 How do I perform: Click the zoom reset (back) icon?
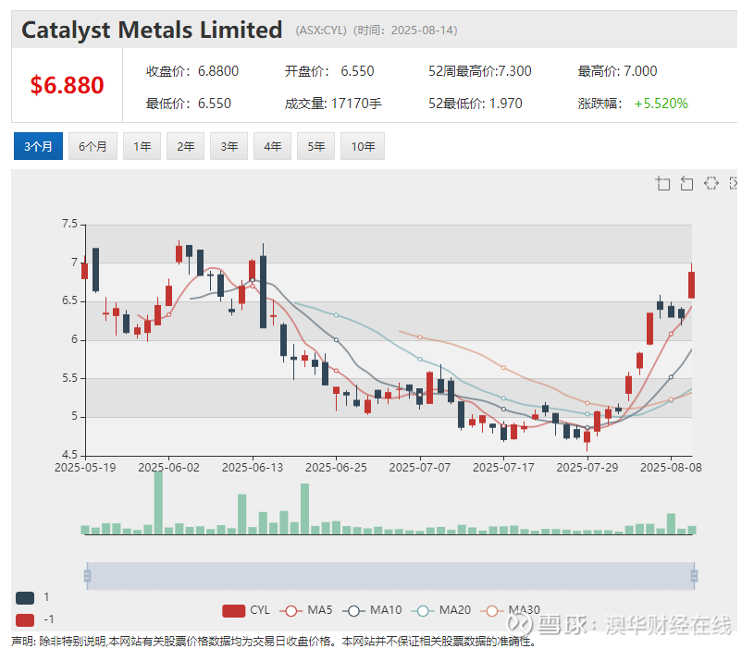pos(686,183)
